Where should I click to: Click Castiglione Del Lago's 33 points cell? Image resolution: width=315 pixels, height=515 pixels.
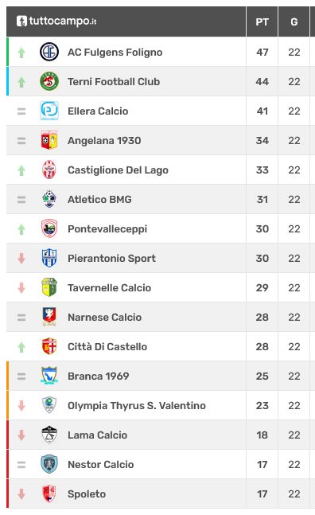262,170
